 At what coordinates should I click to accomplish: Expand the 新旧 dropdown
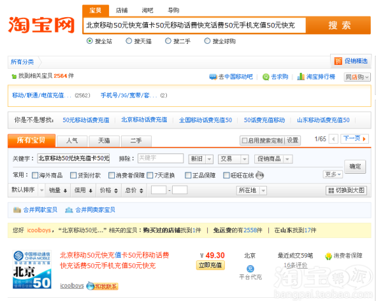pos(201,159)
